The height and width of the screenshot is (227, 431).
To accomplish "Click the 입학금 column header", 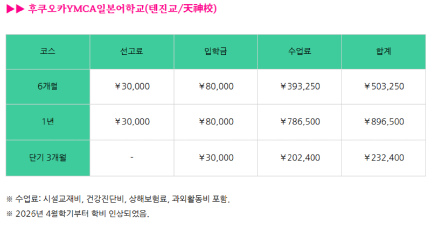I will coord(216,52).
